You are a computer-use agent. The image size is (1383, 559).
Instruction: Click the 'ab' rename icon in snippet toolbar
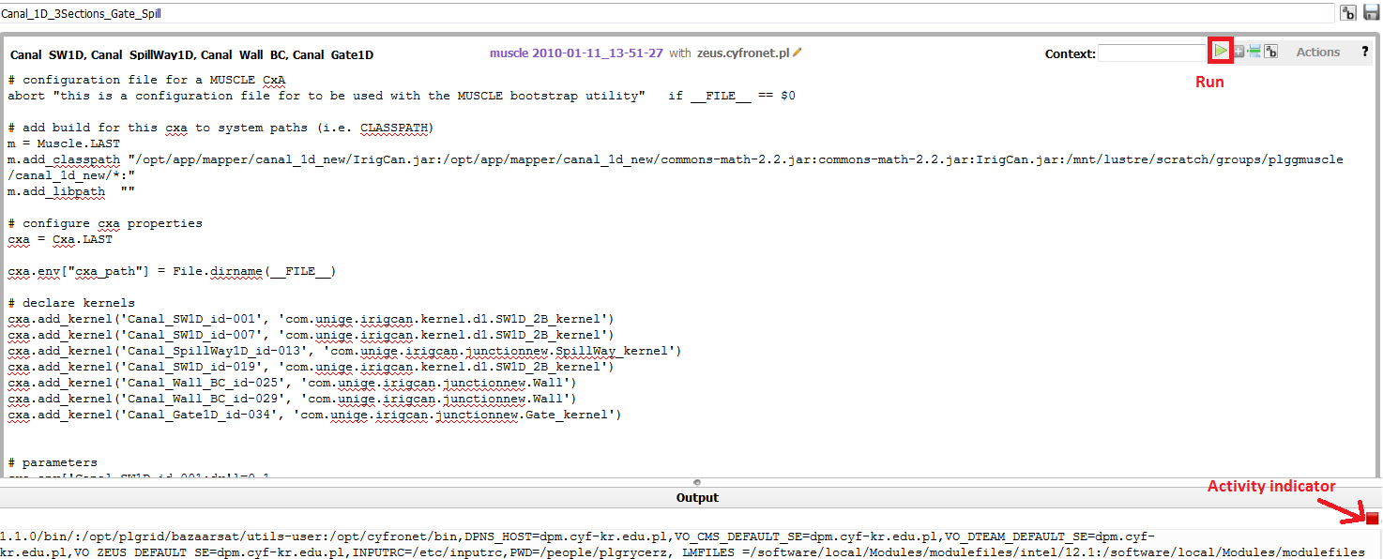(1270, 53)
